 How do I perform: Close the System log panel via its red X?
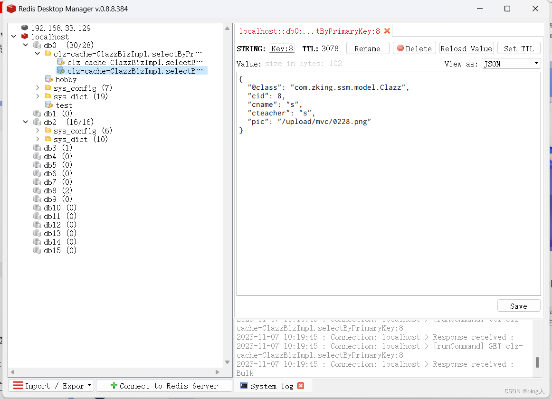point(301,386)
